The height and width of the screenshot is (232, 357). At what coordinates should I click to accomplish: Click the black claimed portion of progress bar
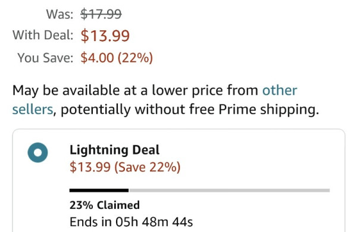(x=99, y=190)
